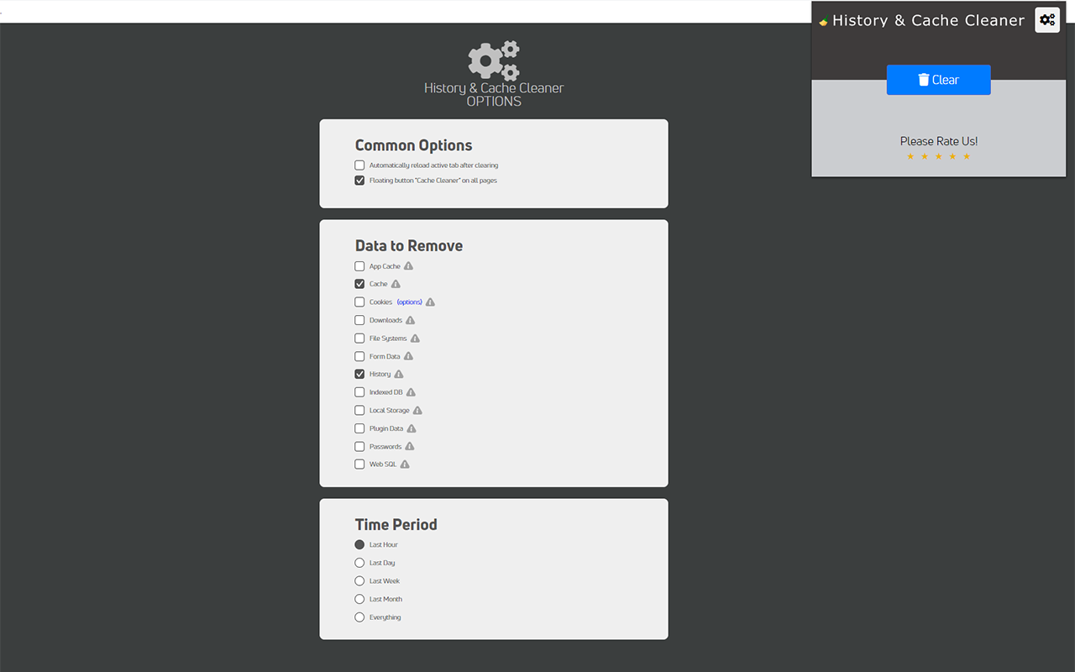Select the Last Week time period

tap(359, 581)
